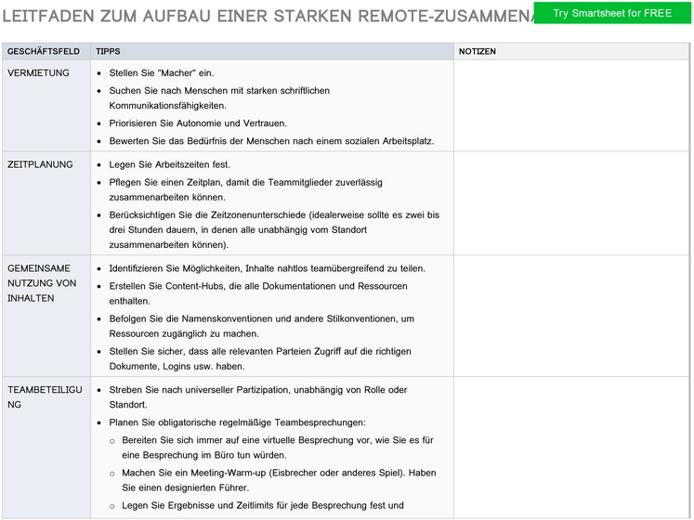This screenshot has height=520, width=694.
Task: Click tip 'Streben Sie nach universeller Partizipation'
Action: [258, 397]
